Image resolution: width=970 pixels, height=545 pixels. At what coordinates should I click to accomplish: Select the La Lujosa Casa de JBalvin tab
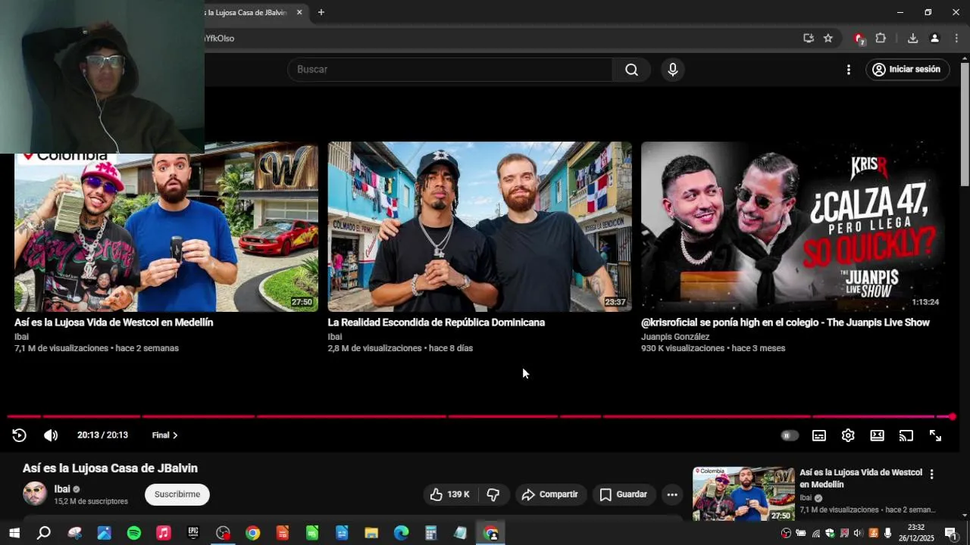pyautogui.click(x=246, y=12)
